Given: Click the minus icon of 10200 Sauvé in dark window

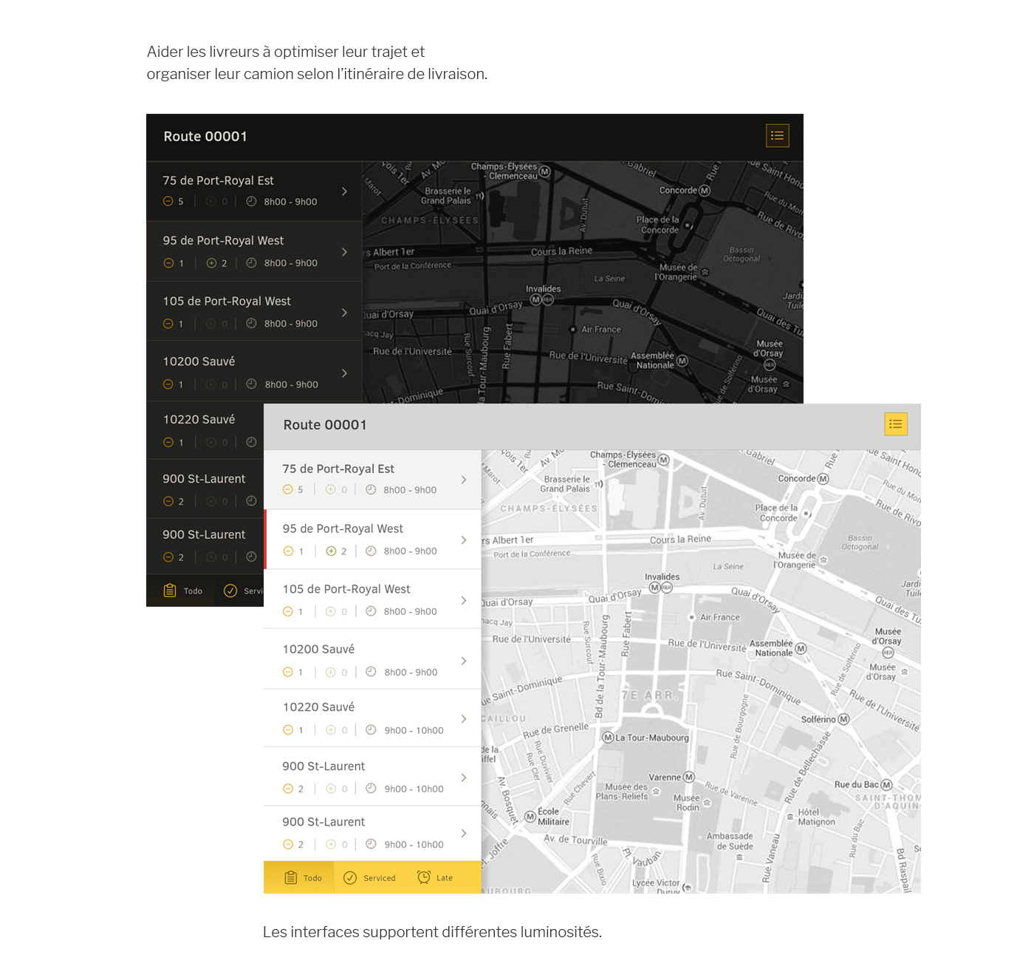Looking at the screenshot, I should coord(168,384).
